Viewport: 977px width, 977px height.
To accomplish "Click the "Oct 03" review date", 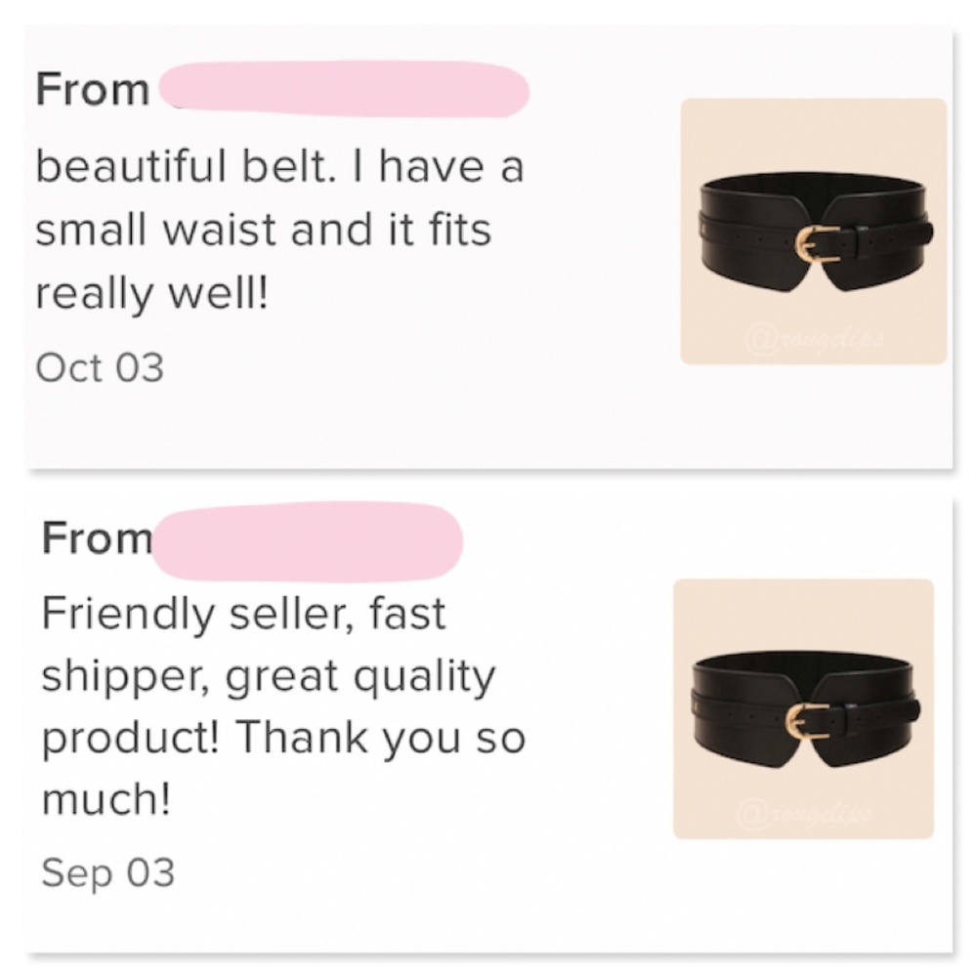I will pos(99,367).
